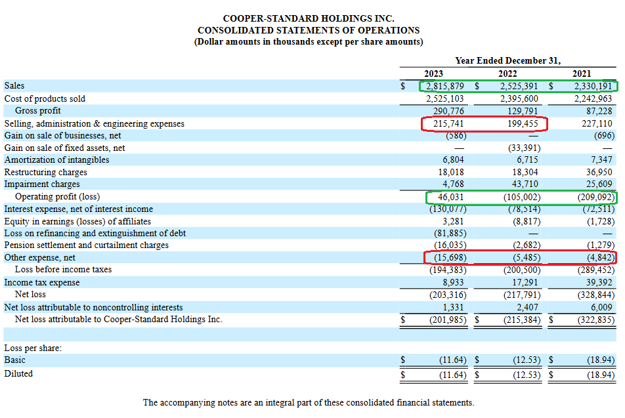Click "Net loss attributable to noncontrolling interests" label

(x=93, y=307)
